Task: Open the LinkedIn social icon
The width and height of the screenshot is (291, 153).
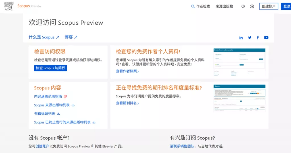Action: pos(241,37)
